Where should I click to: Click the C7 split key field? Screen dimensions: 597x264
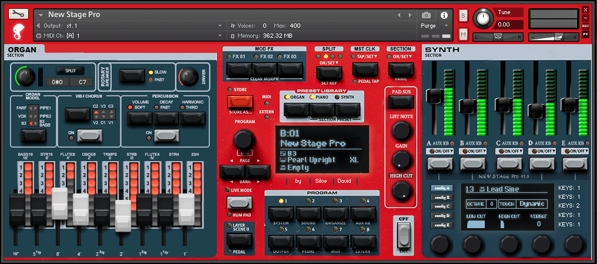click(82, 82)
